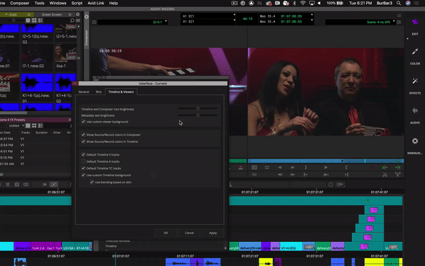Open Spotlight search in menu bar
Image resolution: width=425 pixels, height=266 pixels.
(399, 4)
